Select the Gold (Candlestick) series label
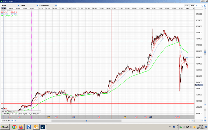Viewport: 208px width, 130px height. pyautogui.click(x=8, y=10)
